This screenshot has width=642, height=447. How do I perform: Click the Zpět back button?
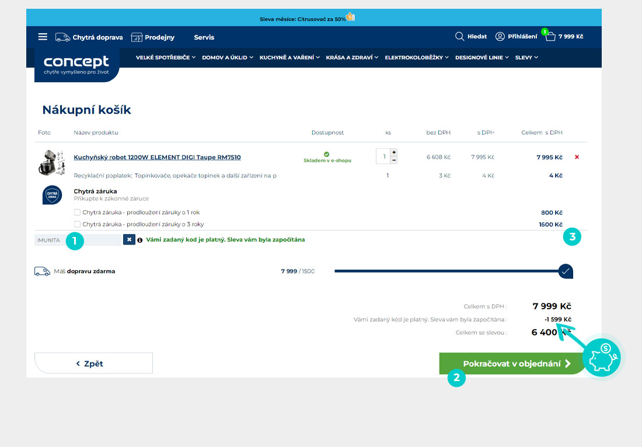point(94,364)
